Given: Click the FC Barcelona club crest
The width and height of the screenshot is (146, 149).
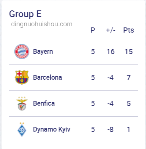Looking at the screenshot, I should tap(22, 77).
